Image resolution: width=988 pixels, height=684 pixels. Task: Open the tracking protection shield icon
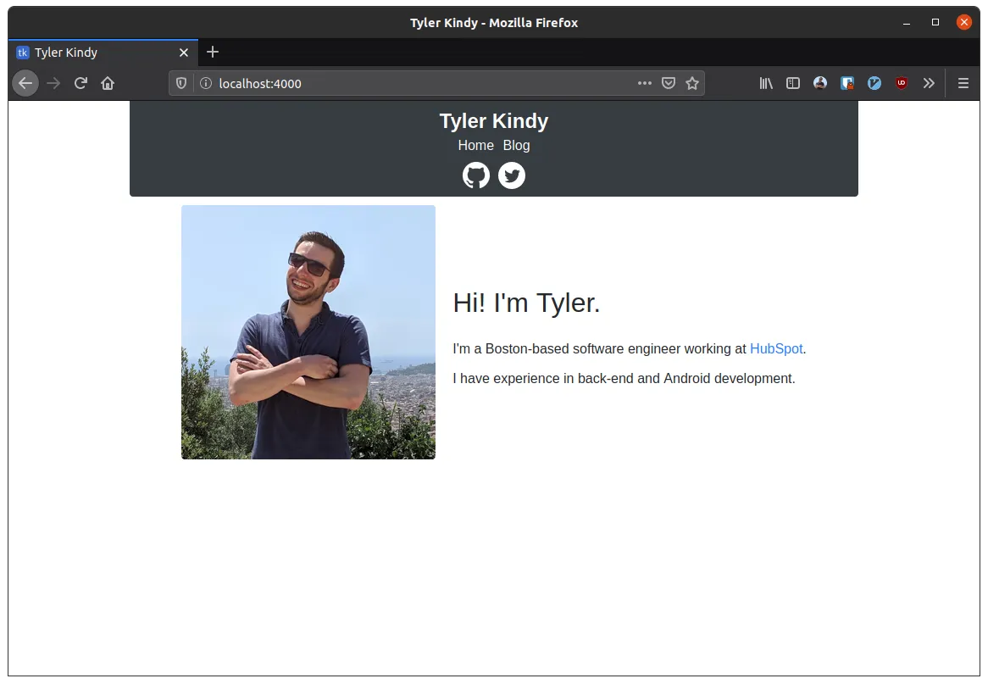pyautogui.click(x=181, y=83)
